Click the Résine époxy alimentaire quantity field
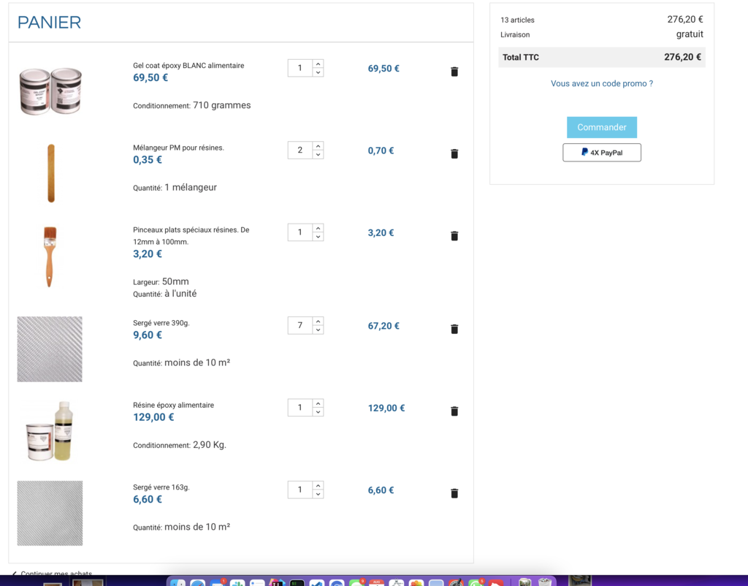748x586 pixels. [x=300, y=407]
